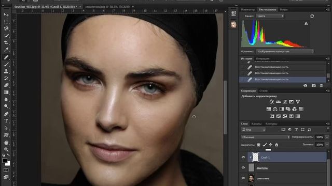
Task: Hide the фактура layer
Action: tap(243, 167)
